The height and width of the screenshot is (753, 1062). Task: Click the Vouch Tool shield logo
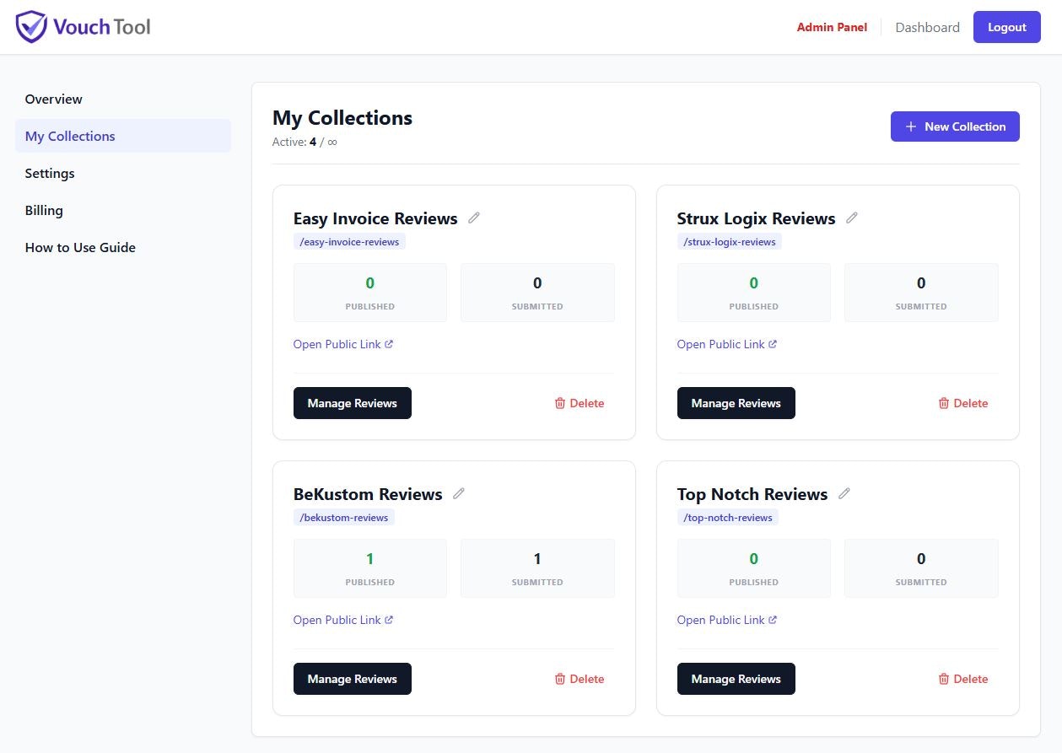(31, 26)
